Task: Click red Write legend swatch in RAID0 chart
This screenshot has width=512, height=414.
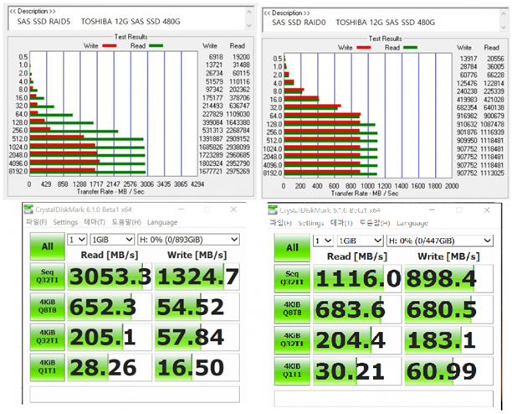Action: point(364,48)
